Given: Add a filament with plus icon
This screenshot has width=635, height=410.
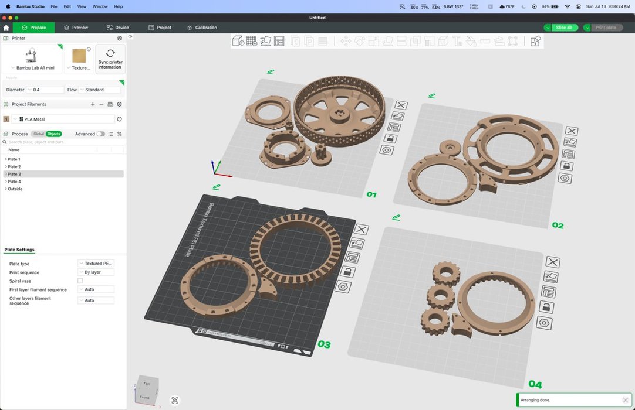Looking at the screenshot, I should coord(93,104).
